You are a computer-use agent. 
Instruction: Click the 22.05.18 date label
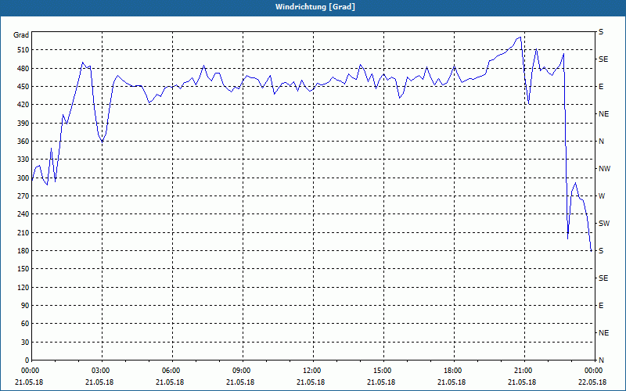(592, 382)
